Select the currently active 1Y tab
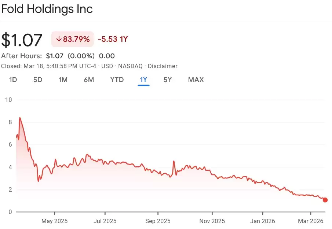Viewport: 332px width, 229px height. click(143, 80)
